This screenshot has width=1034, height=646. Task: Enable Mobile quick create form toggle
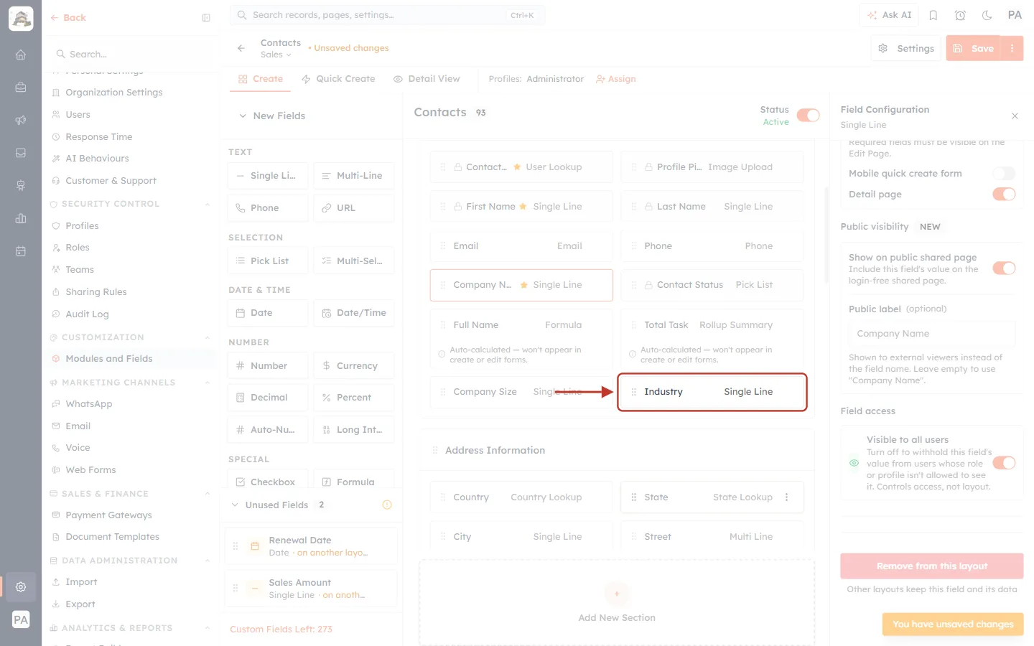[1004, 173]
